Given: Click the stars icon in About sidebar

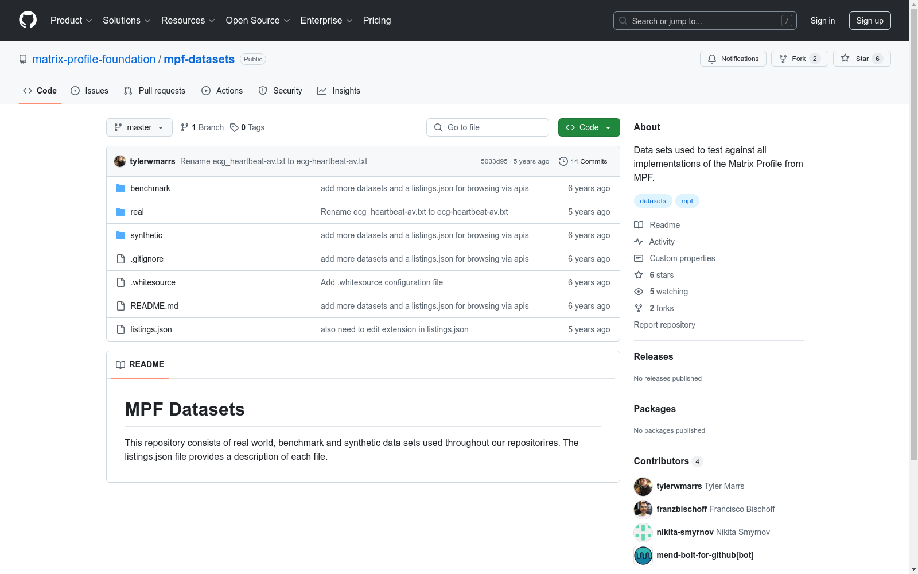Looking at the screenshot, I should (x=639, y=275).
